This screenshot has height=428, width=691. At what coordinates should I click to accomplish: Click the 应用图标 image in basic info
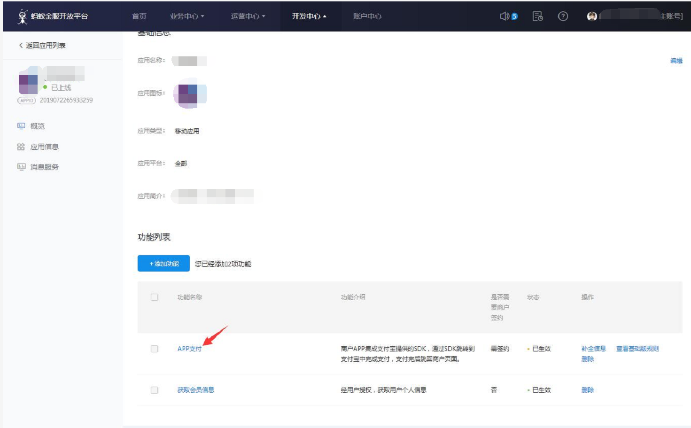190,93
